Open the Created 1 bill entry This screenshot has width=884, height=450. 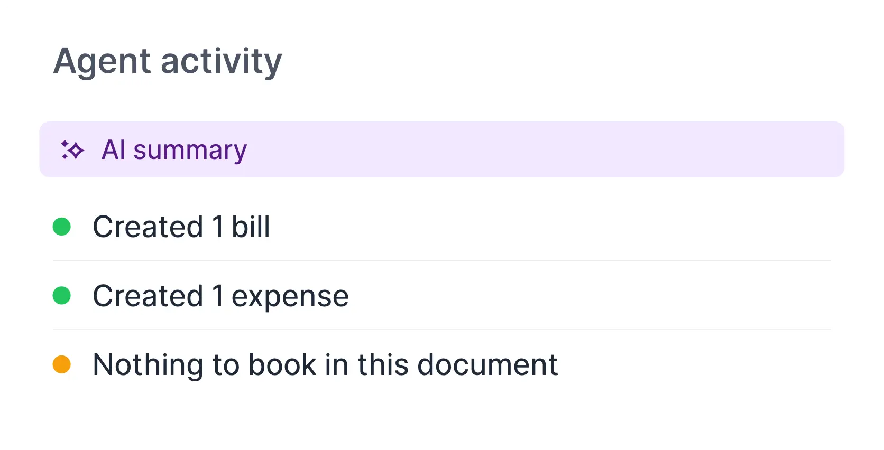441,227
